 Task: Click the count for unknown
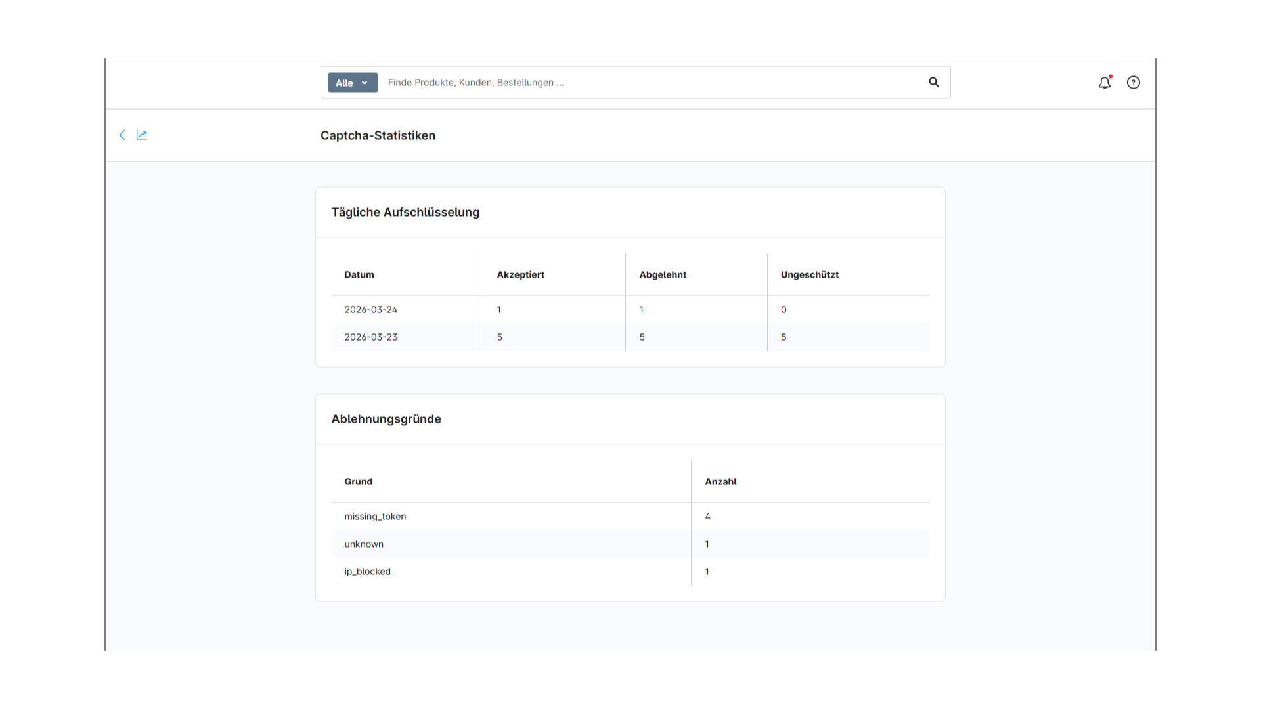click(707, 544)
